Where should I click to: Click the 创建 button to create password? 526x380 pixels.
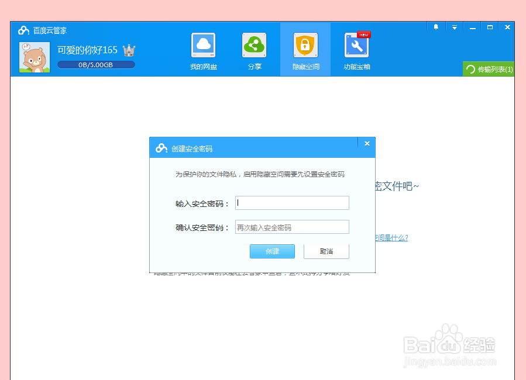(x=271, y=251)
